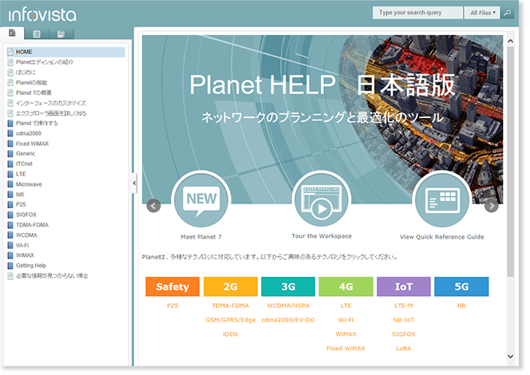
Task: Click the yellow 2G tile
Action: (x=230, y=286)
